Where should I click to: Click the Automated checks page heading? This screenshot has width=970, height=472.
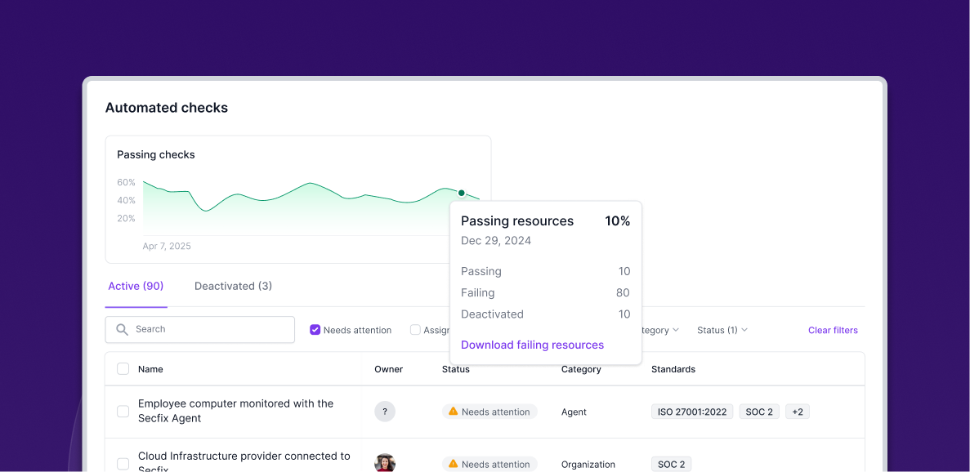click(167, 108)
